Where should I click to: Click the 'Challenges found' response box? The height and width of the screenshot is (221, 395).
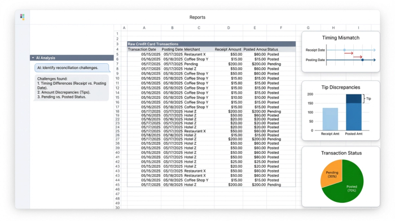pos(72,88)
